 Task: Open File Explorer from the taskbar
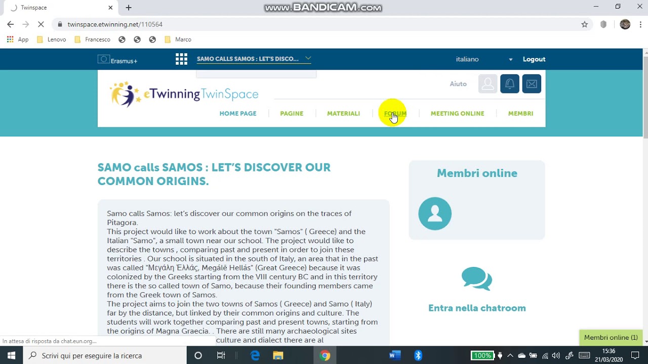point(278,355)
